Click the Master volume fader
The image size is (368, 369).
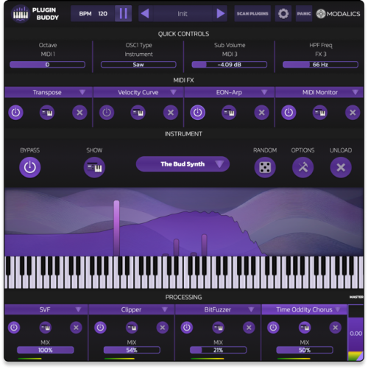pos(355,333)
